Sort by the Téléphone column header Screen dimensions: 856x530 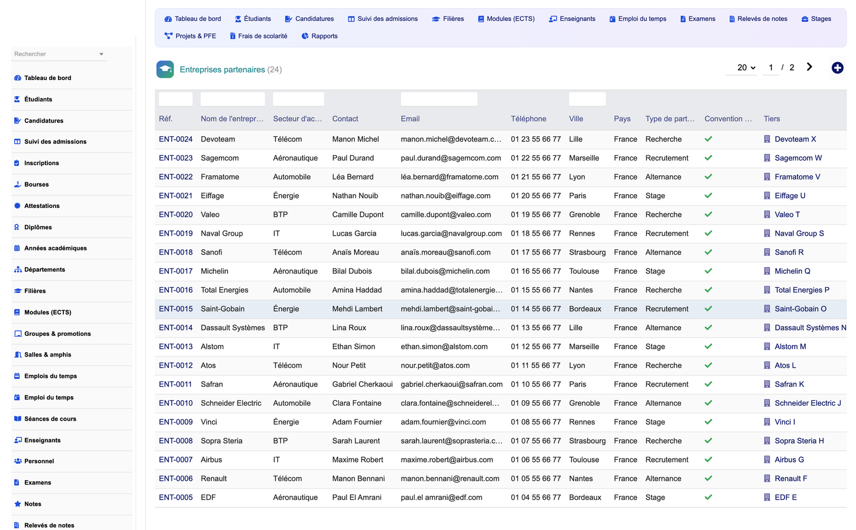click(528, 119)
